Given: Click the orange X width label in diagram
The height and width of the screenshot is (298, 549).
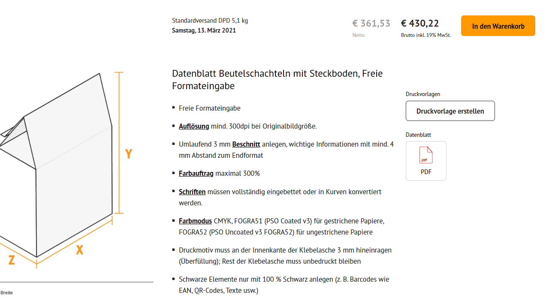Looking at the screenshot, I should tap(79, 250).
